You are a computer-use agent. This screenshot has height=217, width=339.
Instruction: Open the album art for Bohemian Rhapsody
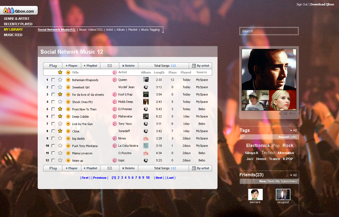(x=146, y=80)
